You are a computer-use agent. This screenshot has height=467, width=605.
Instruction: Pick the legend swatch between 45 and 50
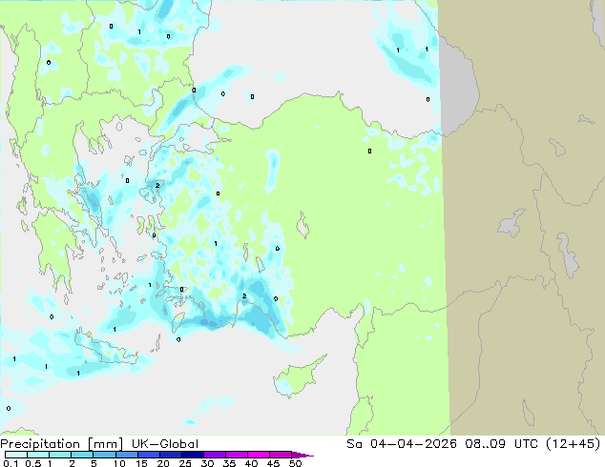[281, 455]
